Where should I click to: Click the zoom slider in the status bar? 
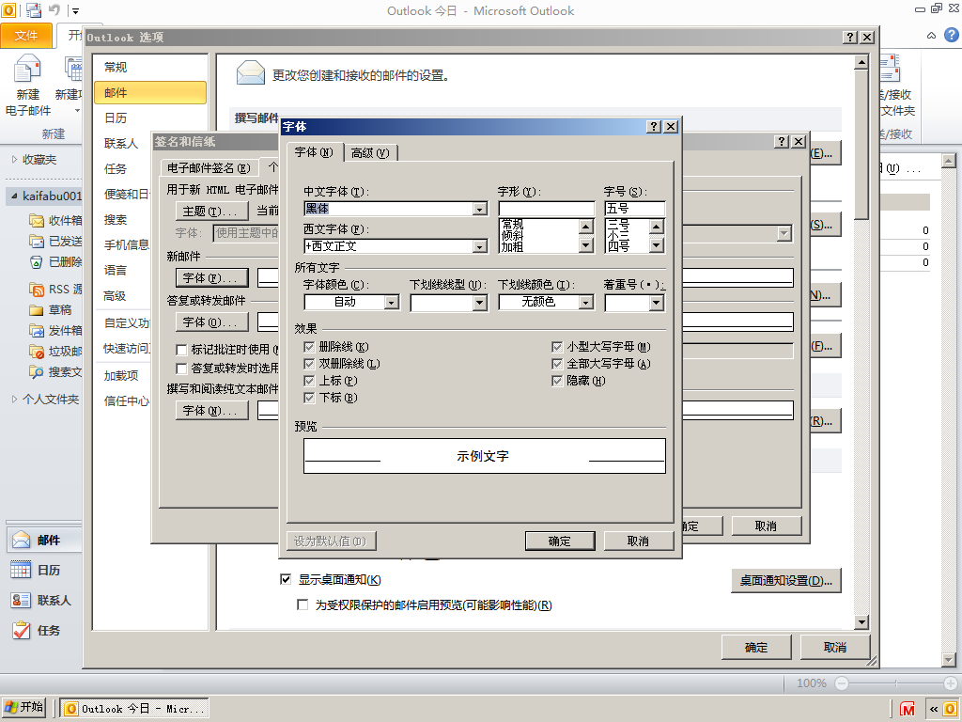point(895,683)
